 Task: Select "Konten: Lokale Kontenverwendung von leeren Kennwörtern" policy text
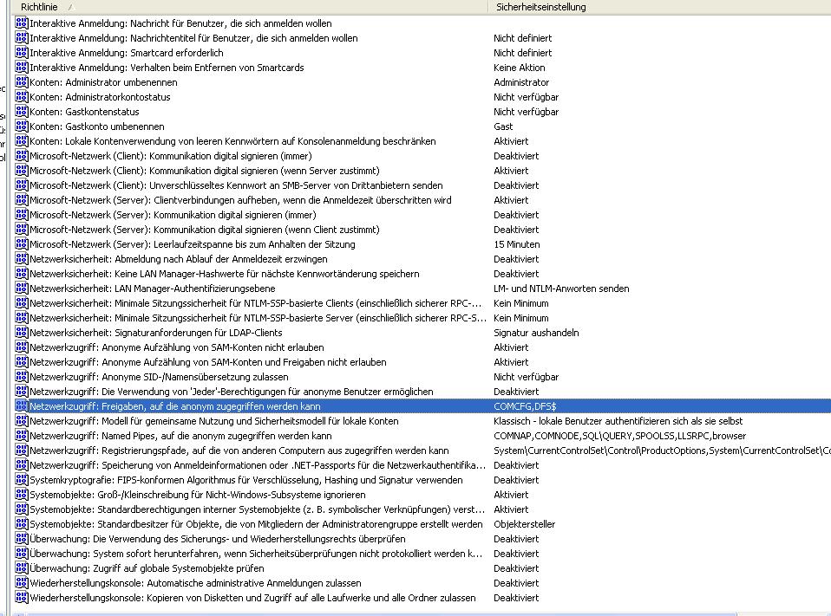[x=232, y=141]
